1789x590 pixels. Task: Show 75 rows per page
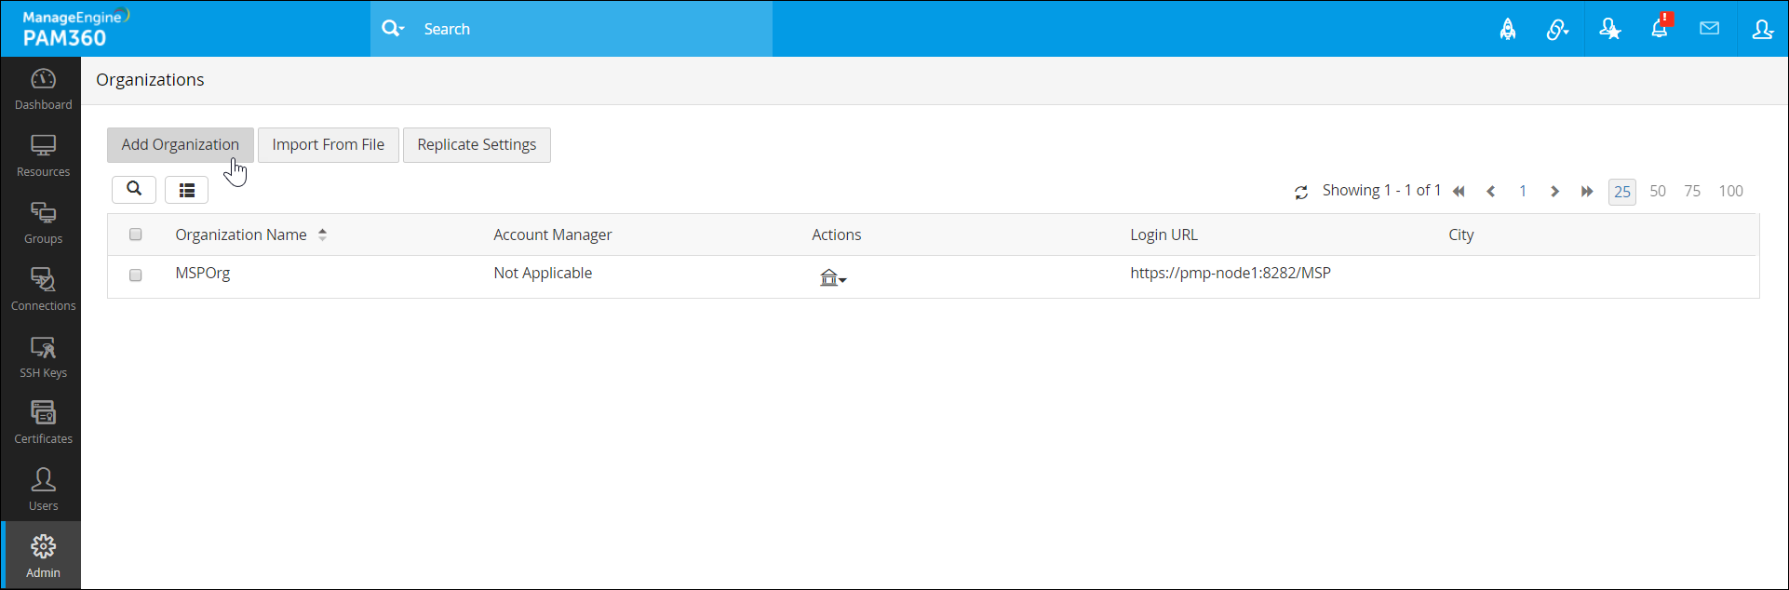(x=1692, y=191)
